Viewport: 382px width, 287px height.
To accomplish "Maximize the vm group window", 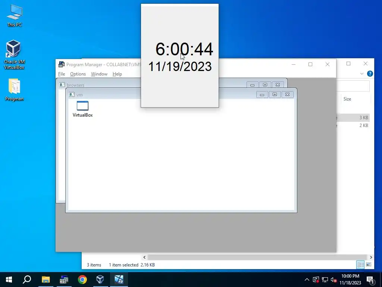I will tap(275, 95).
